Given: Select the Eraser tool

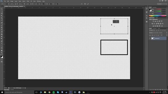Looking at the screenshot, I should (2, 32).
